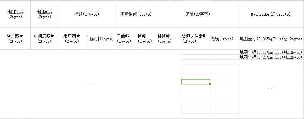Viewport: 304px width, 119px height.
Task: Click the 门索引(1byte) cell
Action: (101, 38)
